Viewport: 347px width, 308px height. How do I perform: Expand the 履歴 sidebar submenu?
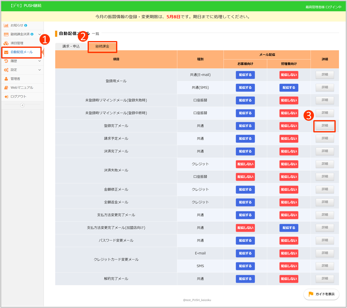pos(40,61)
